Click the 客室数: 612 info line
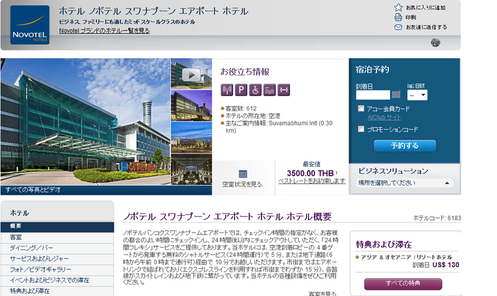This screenshot has width=497, height=296. (241, 109)
